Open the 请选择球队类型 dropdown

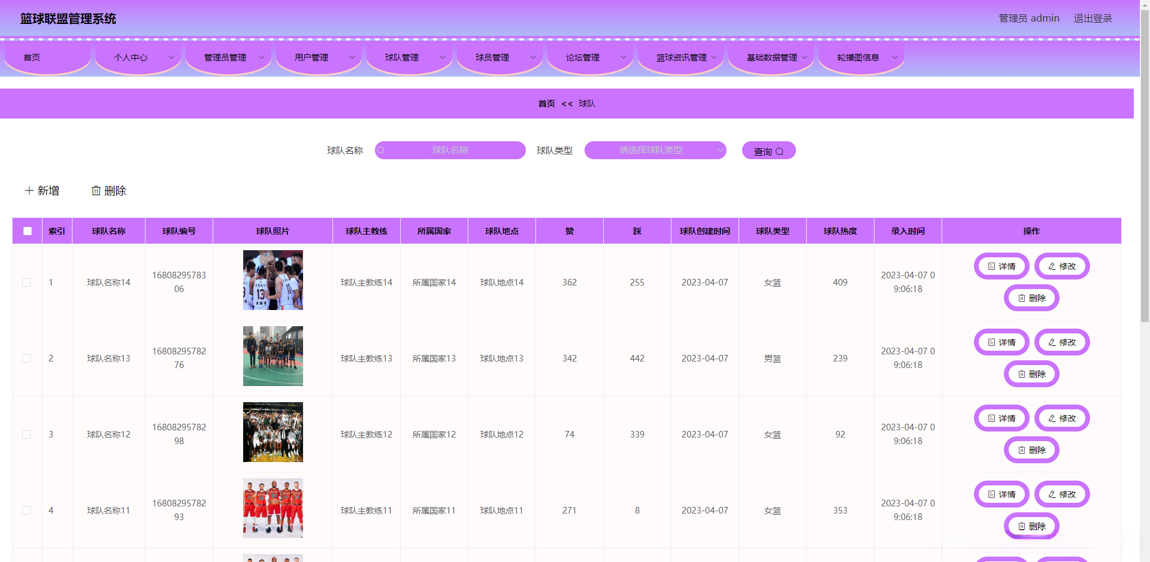(x=655, y=150)
